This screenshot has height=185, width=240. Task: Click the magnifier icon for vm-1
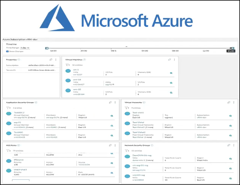[171, 73]
